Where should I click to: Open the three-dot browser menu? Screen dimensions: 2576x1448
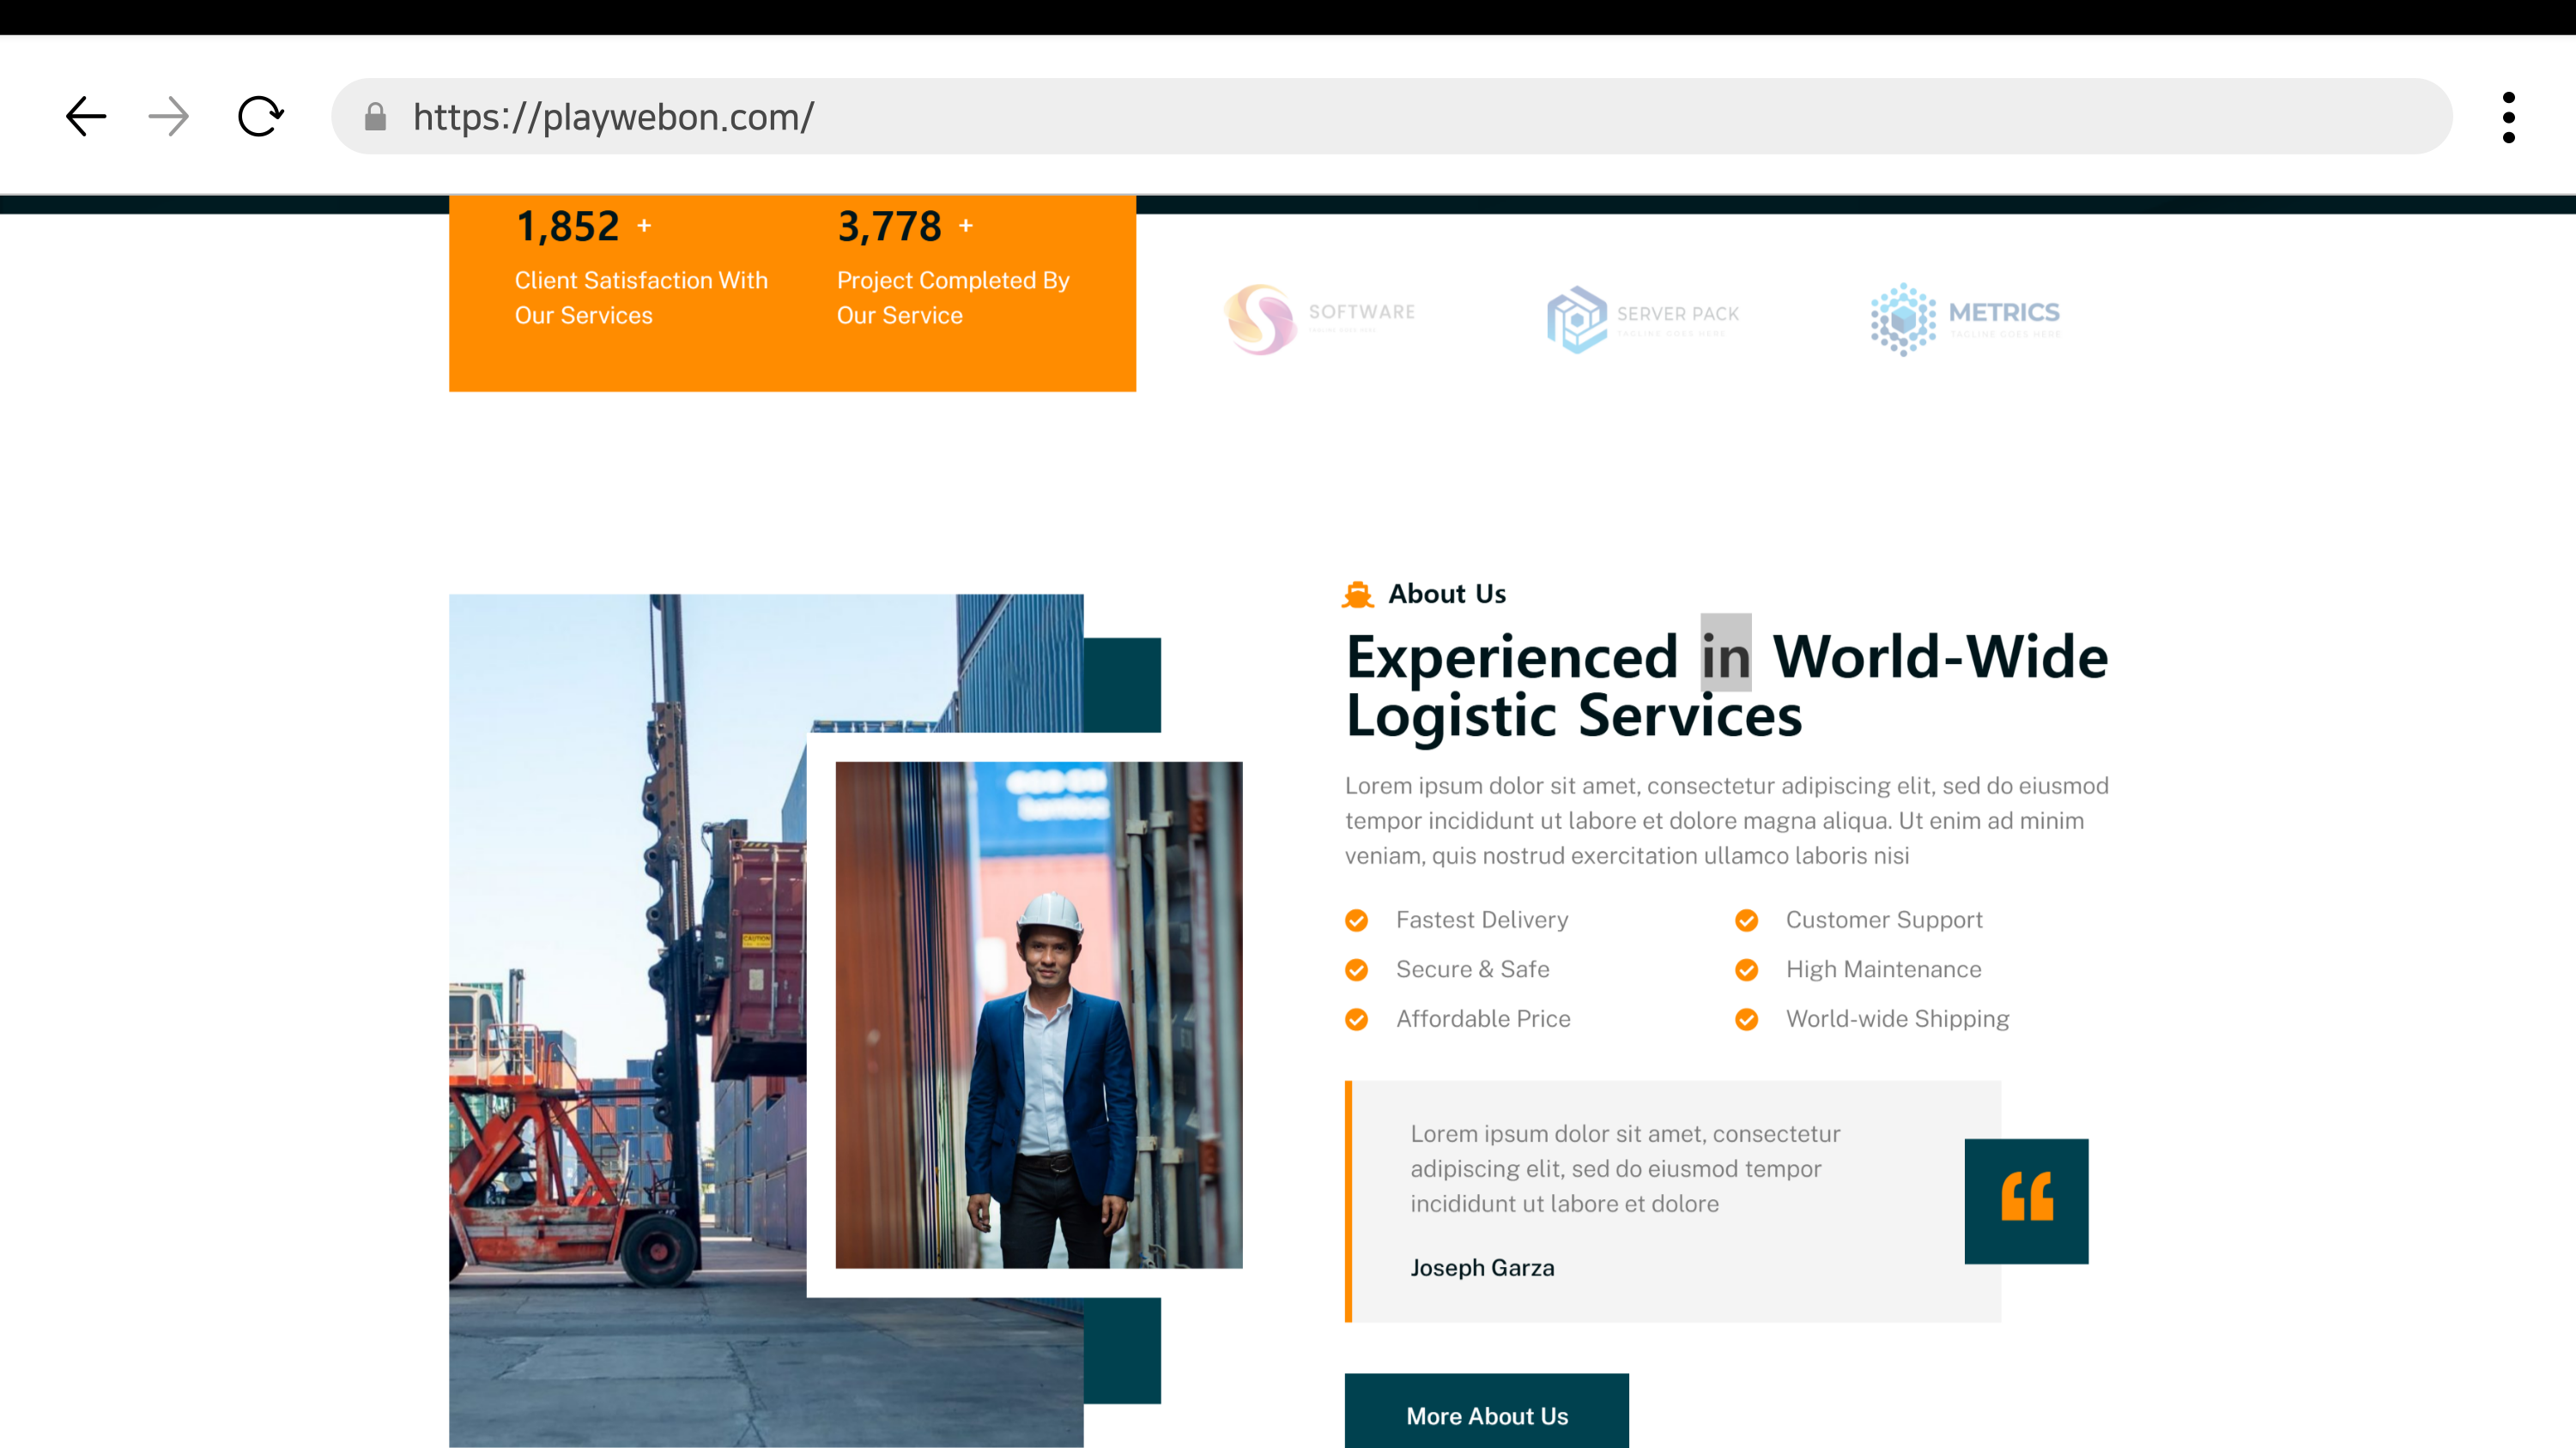point(2508,117)
